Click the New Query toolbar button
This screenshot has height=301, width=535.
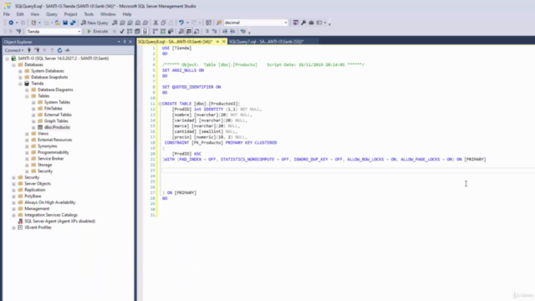[94, 23]
